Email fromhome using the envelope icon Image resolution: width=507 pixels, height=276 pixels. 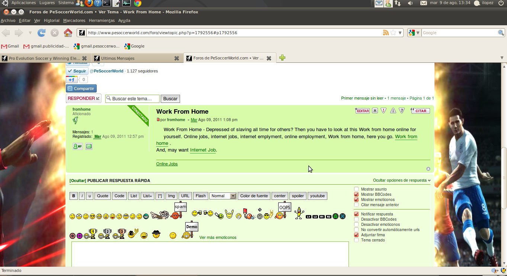click(89, 146)
